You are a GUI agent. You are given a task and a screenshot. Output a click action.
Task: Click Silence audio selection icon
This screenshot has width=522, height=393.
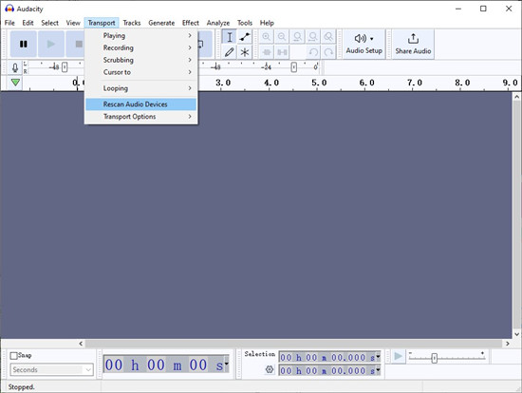tap(282, 52)
